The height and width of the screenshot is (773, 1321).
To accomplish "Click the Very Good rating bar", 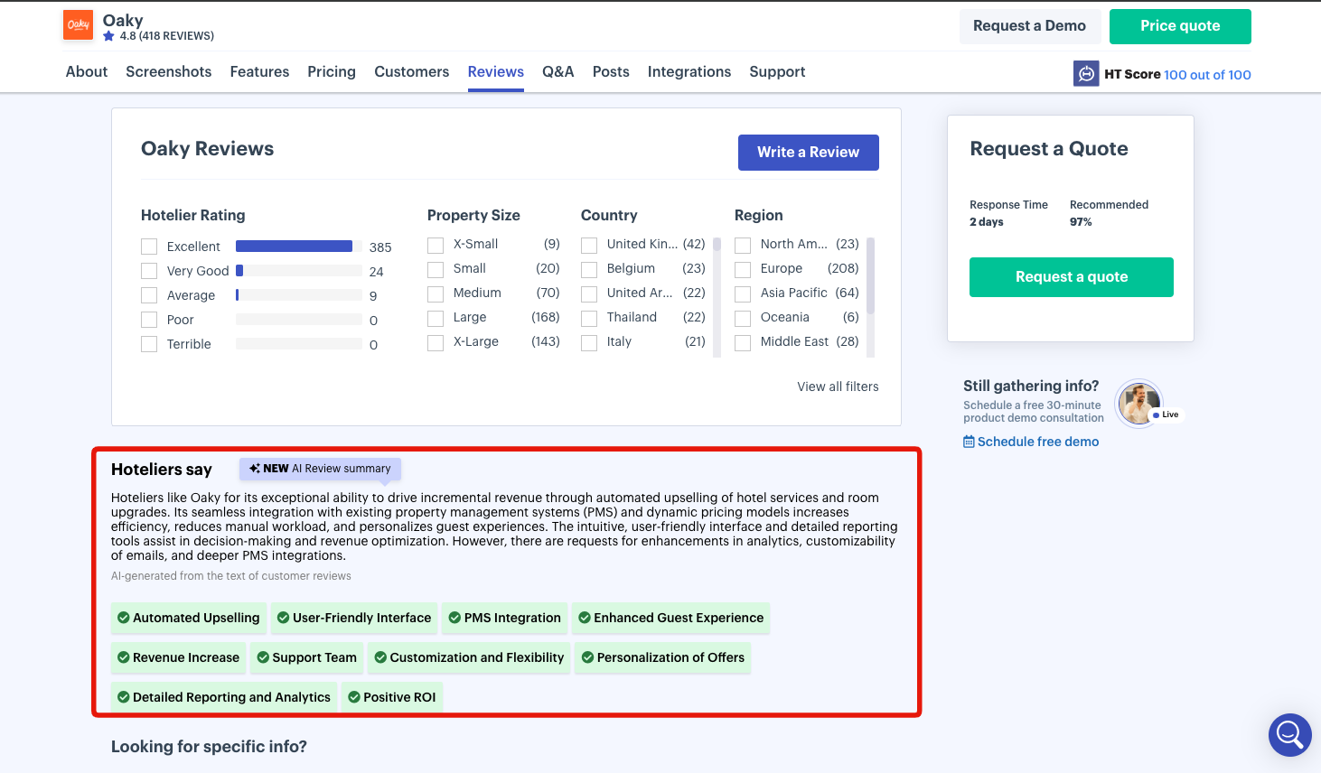I will click(x=299, y=270).
